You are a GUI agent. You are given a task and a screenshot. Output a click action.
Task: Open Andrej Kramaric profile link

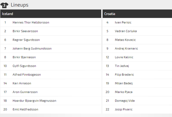[126, 49]
